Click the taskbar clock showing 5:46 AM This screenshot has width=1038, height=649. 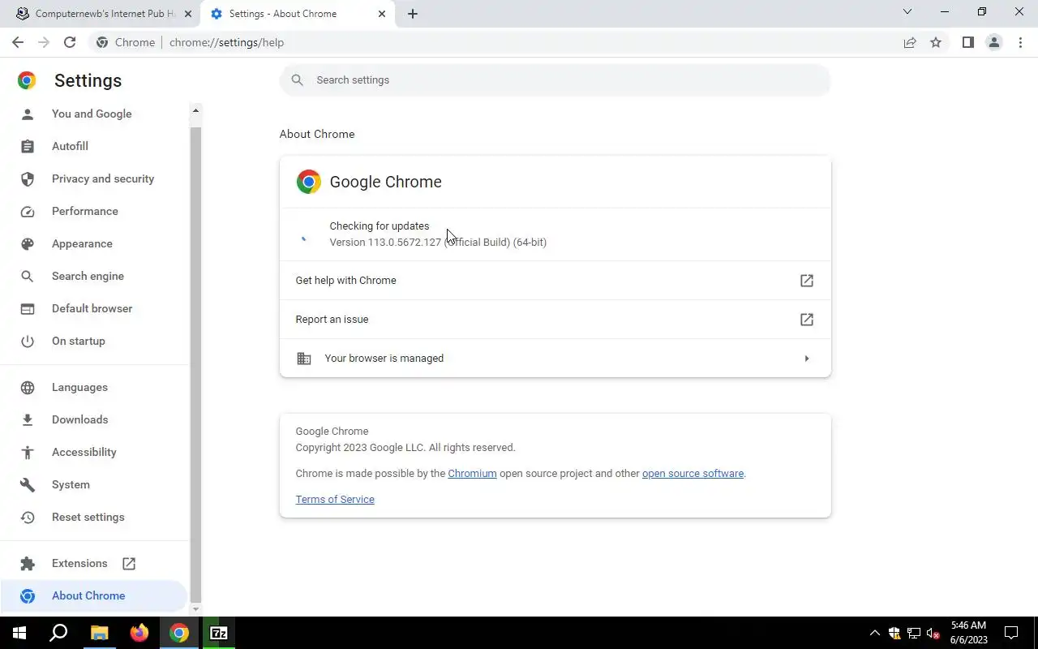point(969,633)
